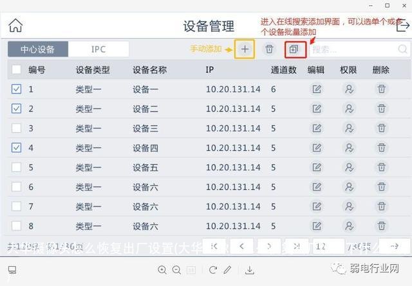Check the checkbox for row 7
The height and width of the screenshot is (286, 412).
(x=16, y=206)
